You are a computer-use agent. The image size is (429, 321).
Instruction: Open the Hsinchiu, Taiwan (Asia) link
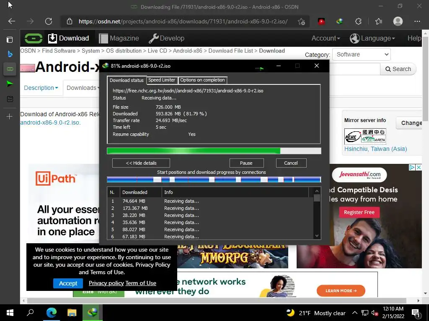[x=376, y=149]
